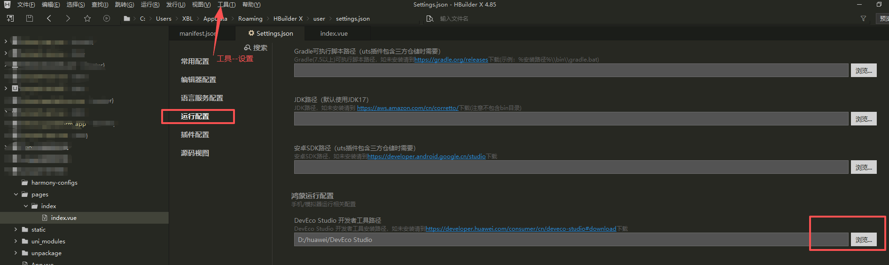Select 常用配置 settings section
The width and height of the screenshot is (889, 265).
(195, 62)
